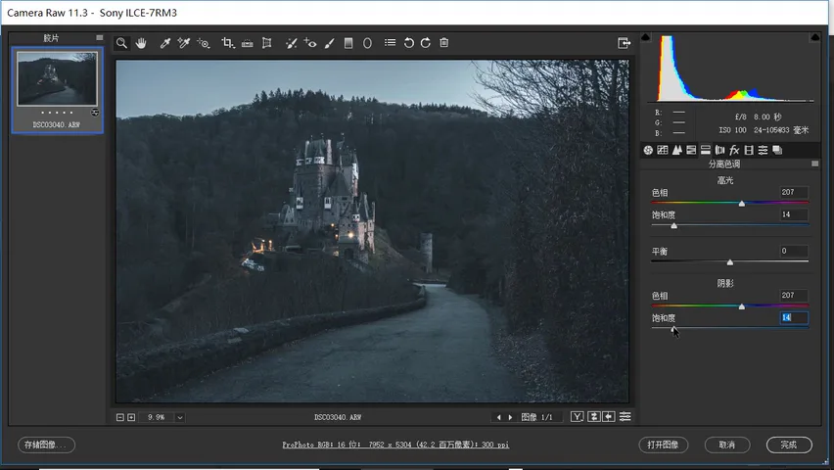Viewport: 834px width, 470px height.
Task: Select the Hand tool
Action: click(x=141, y=43)
